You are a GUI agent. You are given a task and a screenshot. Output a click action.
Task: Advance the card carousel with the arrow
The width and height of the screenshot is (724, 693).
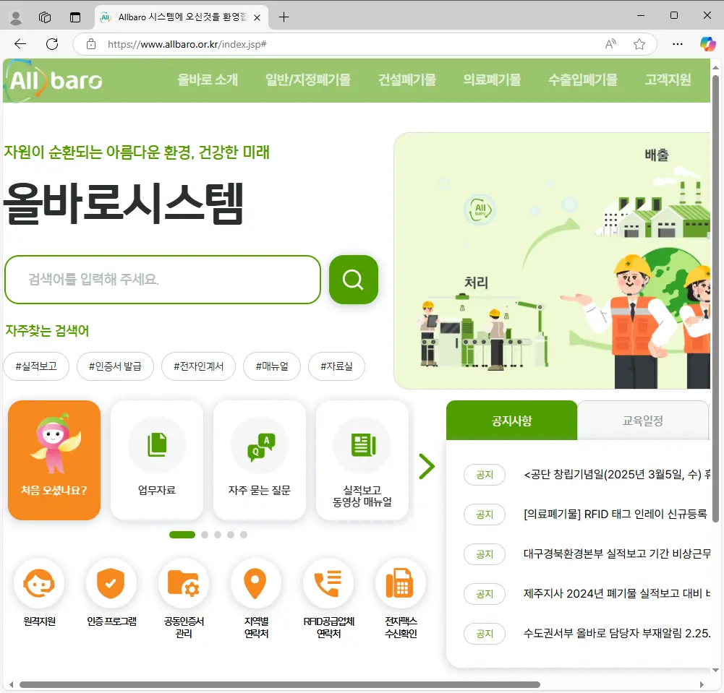(x=427, y=466)
